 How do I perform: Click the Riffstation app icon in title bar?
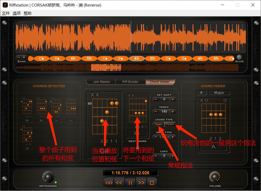point(5,5)
